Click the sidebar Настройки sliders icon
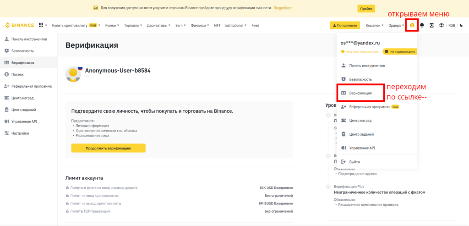The height and width of the screenshot is (226, 469). 6,133
